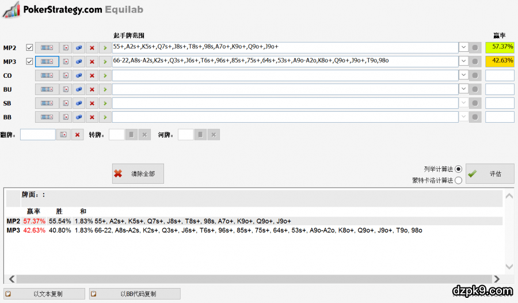The height and width of the screenshot is (303, 518).
Task: Select the 列举计算法 radio button
Action: 458,169
